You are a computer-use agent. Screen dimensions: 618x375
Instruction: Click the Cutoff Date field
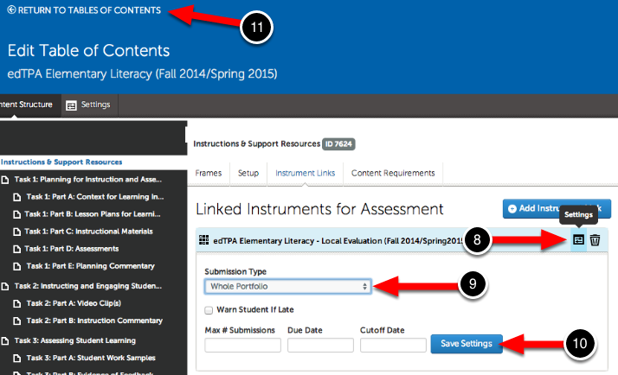coord(393,345)
